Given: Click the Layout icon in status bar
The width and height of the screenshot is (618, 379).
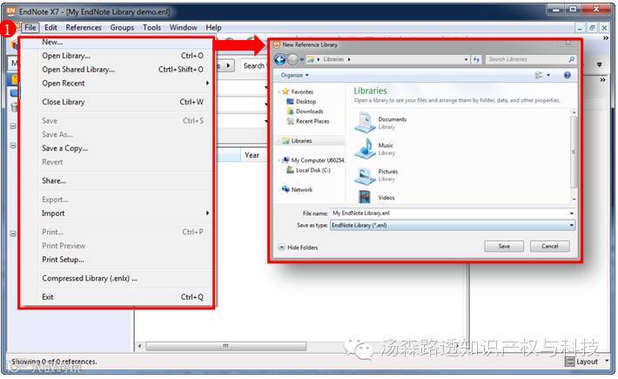Looking at the screenshot, I should (569, 362).
